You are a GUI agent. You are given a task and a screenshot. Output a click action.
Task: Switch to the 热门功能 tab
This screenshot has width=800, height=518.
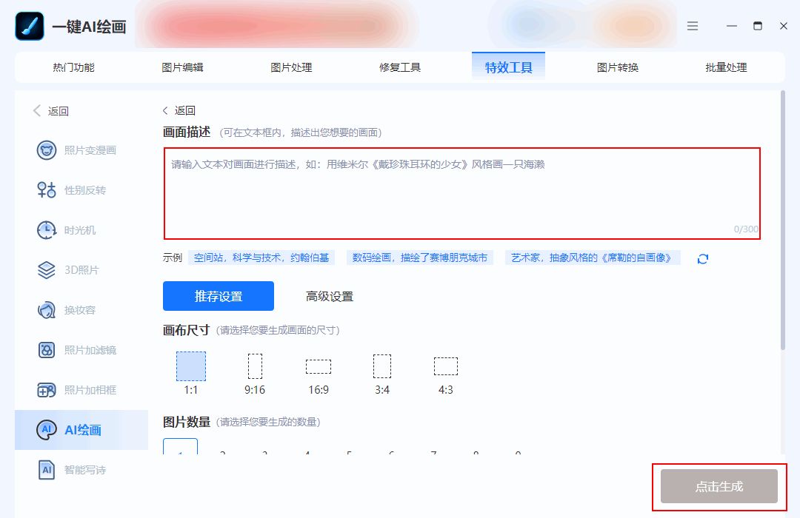[x=73, y=67]
